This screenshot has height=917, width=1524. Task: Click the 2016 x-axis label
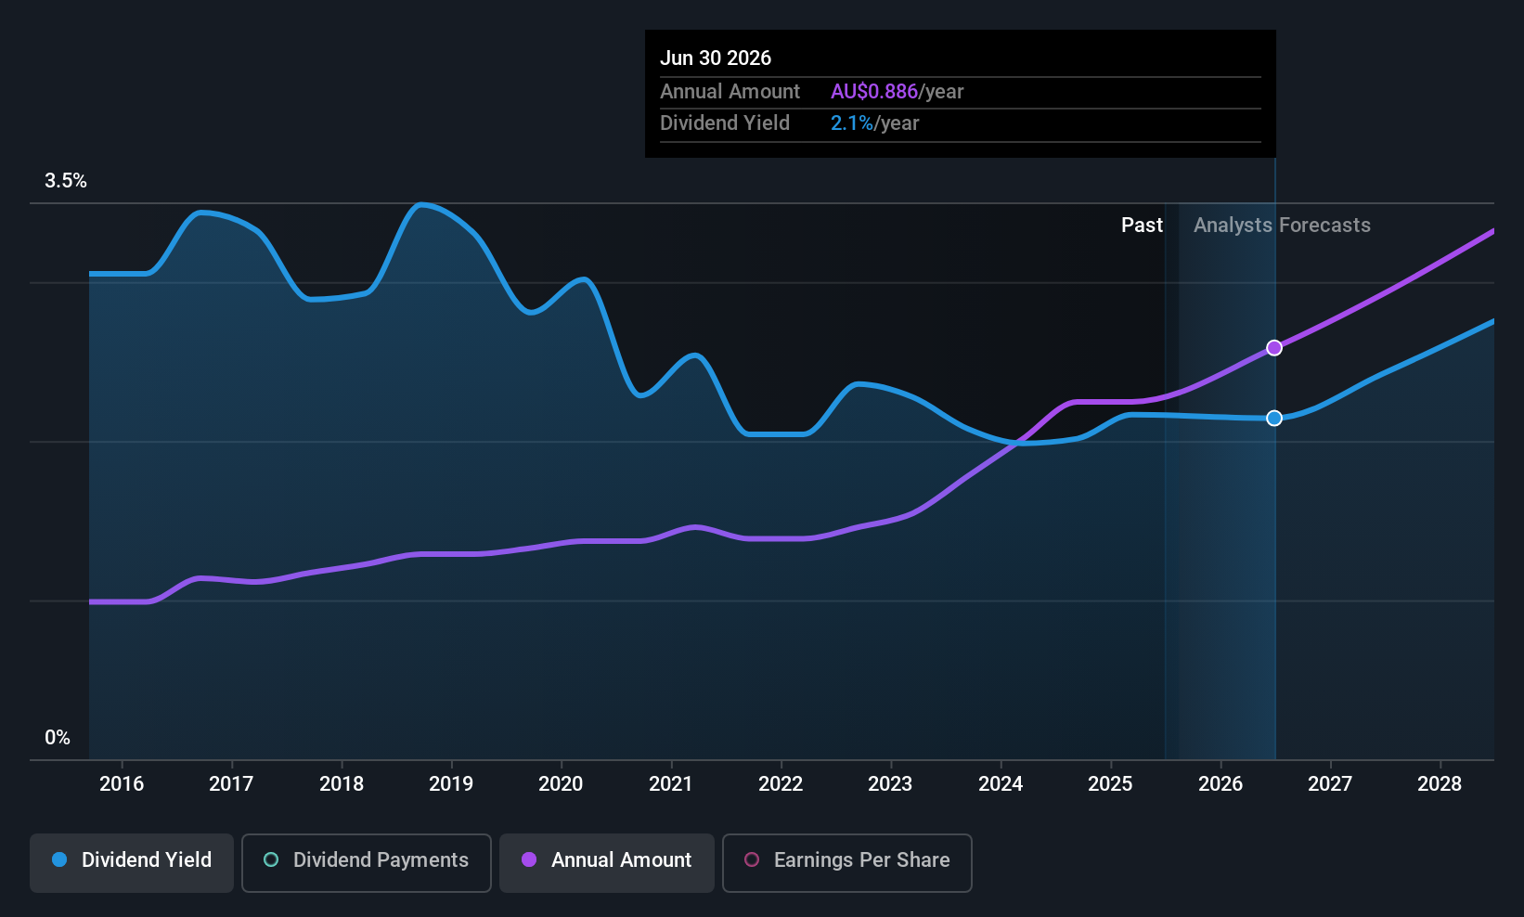pos(122,784)
